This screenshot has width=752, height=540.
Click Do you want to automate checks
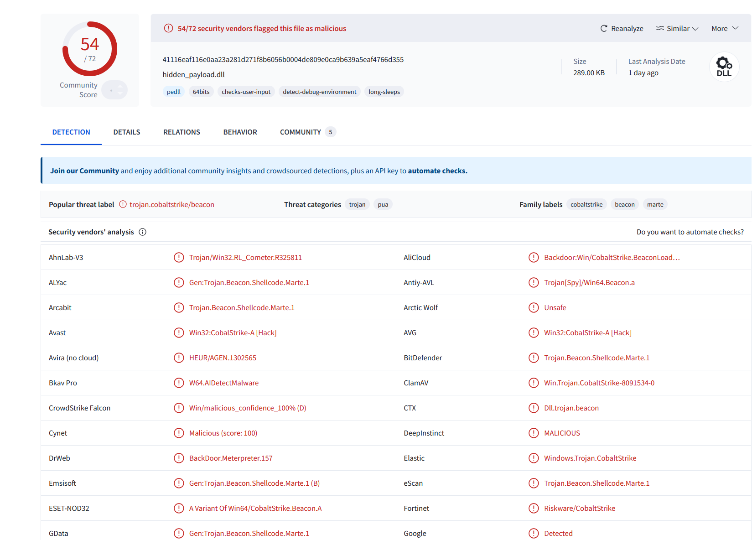(x=690, y=232)
